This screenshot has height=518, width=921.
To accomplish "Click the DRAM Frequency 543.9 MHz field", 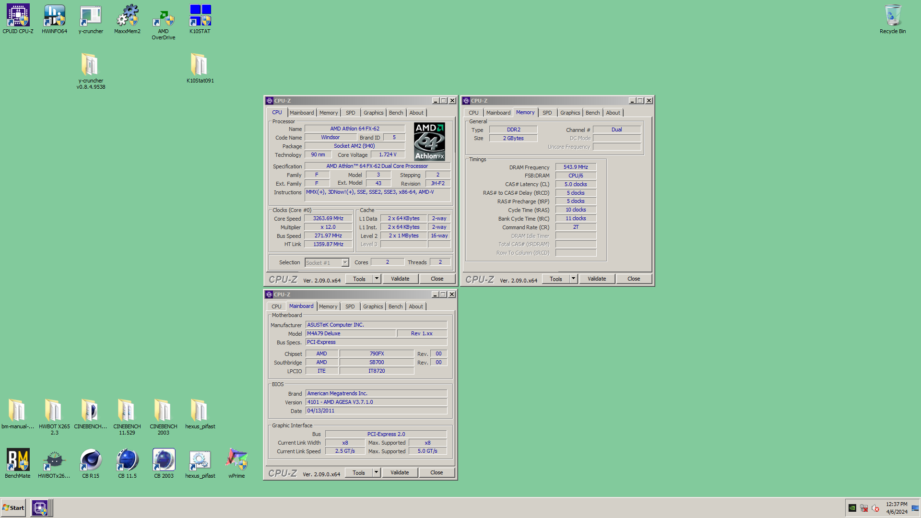I will pyautogui.click(x=576, y=167).
